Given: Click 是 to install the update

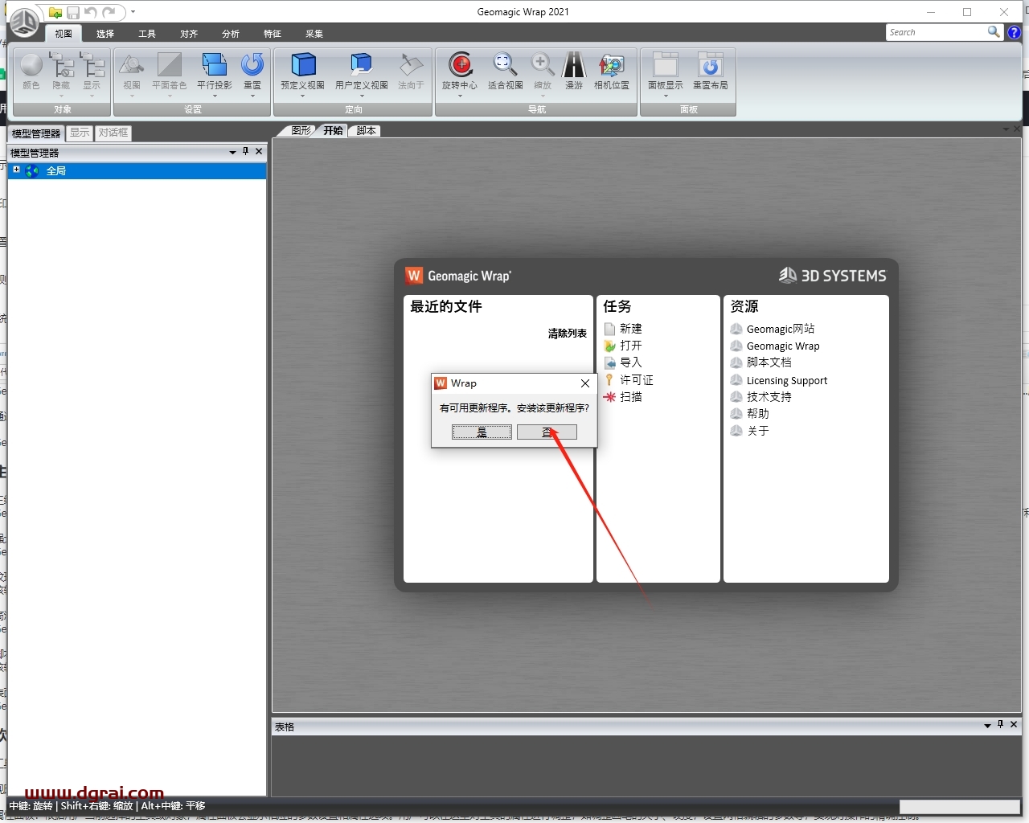Looking at the screenshot, I should [482, 432].
